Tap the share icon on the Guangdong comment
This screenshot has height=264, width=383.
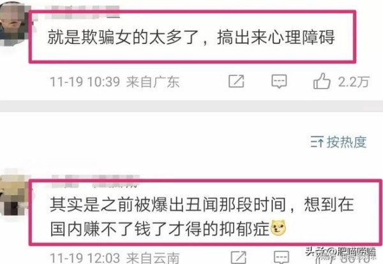click(236, 81)
